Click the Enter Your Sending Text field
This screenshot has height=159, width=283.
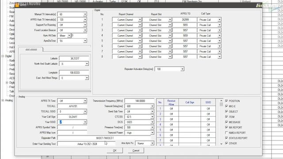point(87,144)
